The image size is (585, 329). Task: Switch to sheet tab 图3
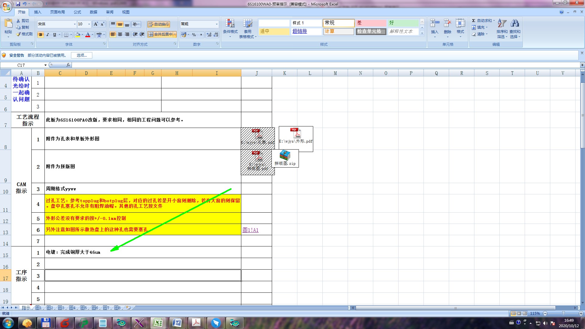[x=61, y=308]
